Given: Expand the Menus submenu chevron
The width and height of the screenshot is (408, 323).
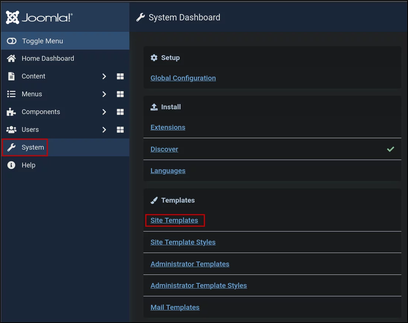Looking at the screenshot, I should (x=104, y=94).
